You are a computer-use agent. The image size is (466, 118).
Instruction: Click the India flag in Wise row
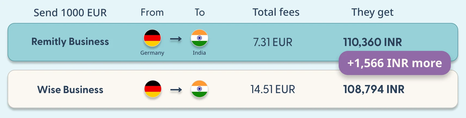tap(199, 89)
